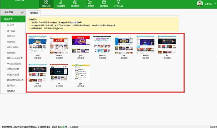Collapse the 基本设置 sidebar section chevron
The image size is (217, 128).
point(22,19)
